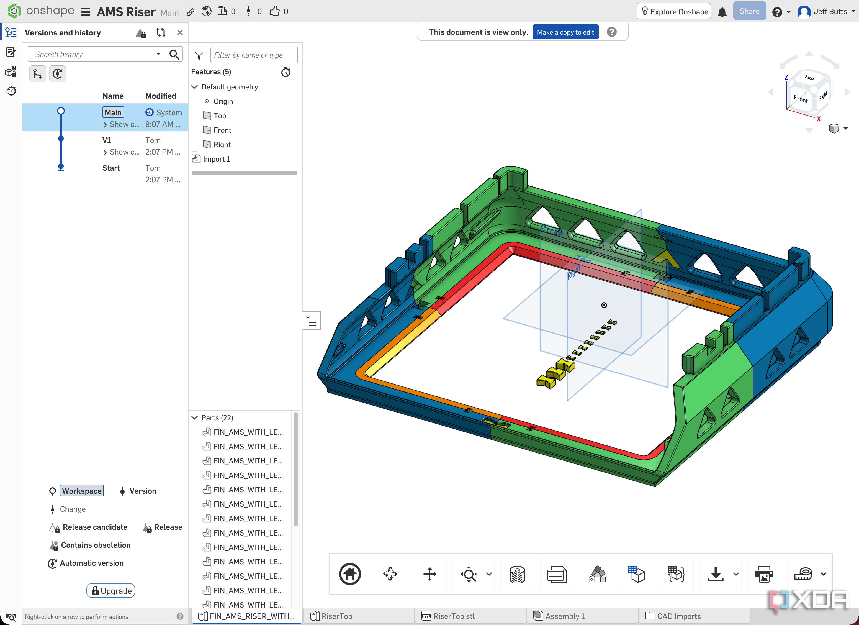
Task: Click the print image icon
Action: (x=764, y=574)
